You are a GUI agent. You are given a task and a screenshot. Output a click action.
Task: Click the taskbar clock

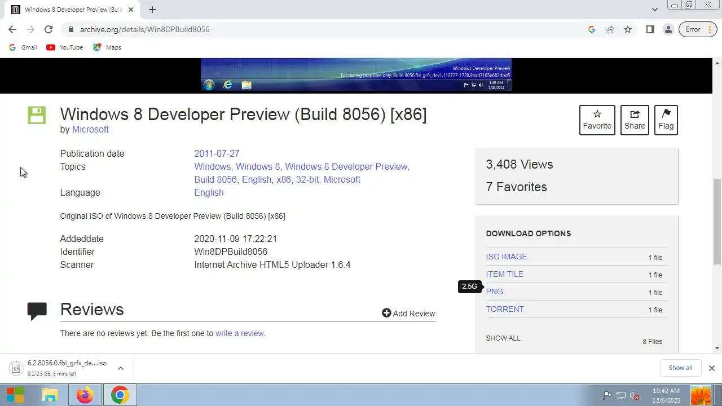point(666,395)
